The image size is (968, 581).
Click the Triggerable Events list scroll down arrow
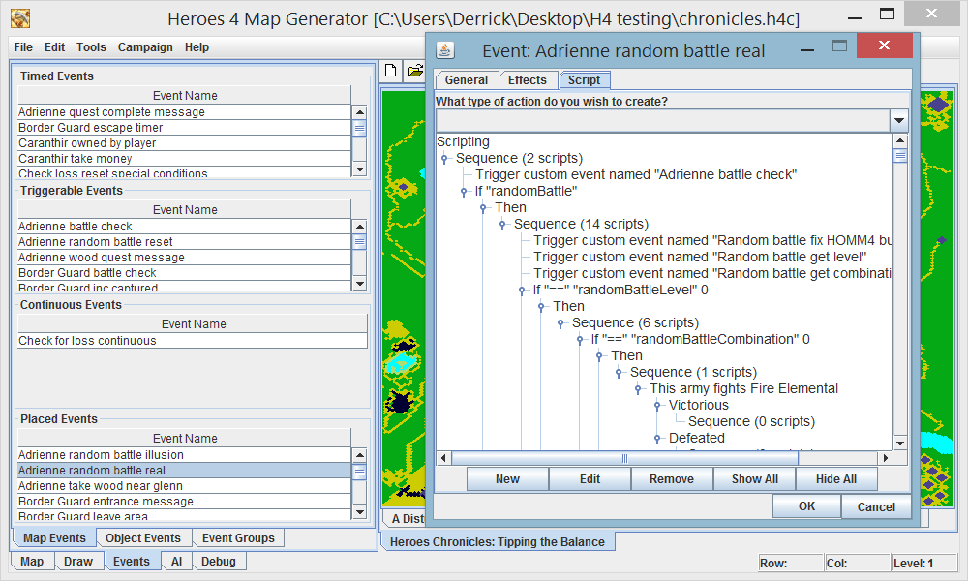pos(359,284)
